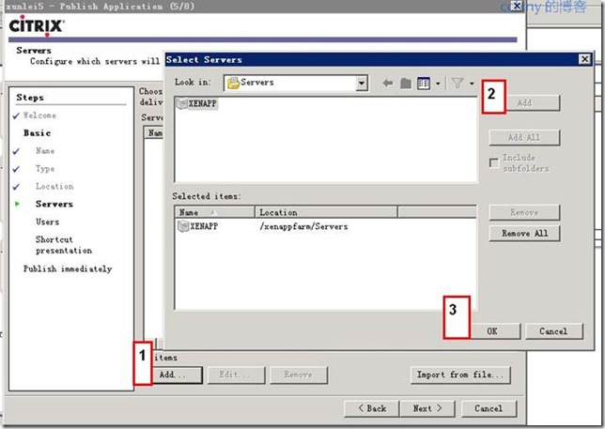This screenshot has height=429, width=605.
Task: Click the Remove All button
Action: pyautogui.click(x=524, y=233)
